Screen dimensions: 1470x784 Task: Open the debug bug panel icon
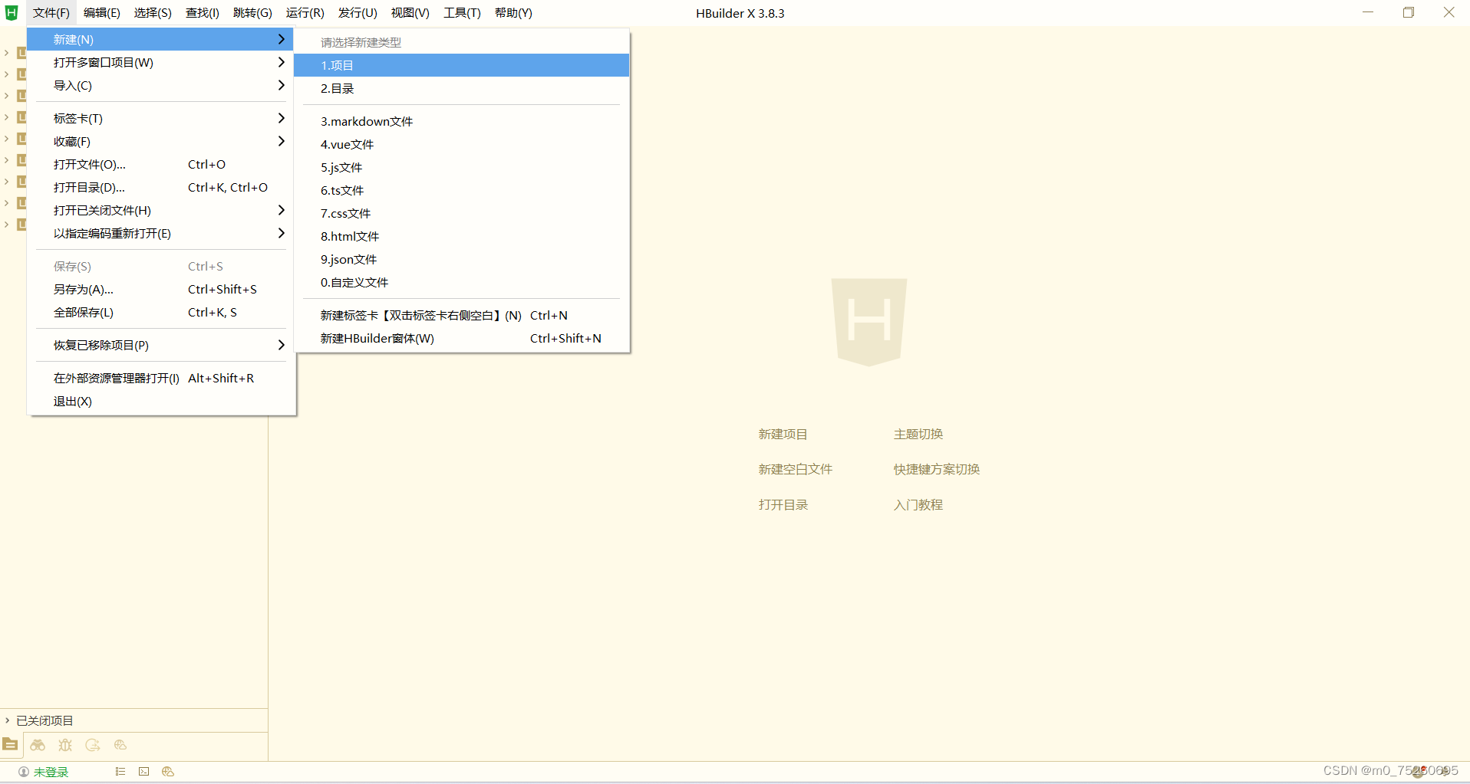(65, 744)
